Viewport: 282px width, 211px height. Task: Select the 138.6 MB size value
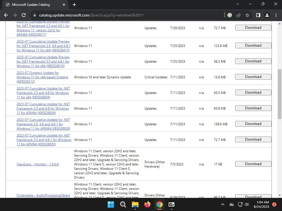pos(221,124)
